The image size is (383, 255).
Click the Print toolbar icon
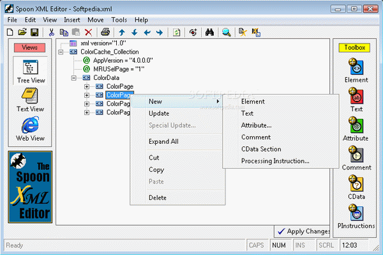coord(105,32)
